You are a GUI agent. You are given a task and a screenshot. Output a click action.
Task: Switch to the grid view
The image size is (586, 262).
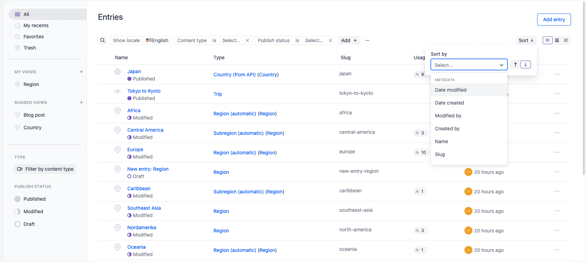(x=566, y=40)
